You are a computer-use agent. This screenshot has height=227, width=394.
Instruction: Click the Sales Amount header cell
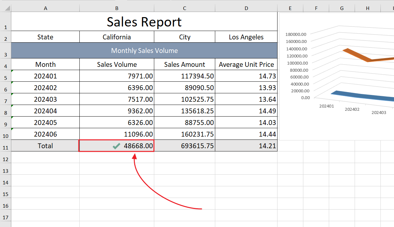(185, 64)
